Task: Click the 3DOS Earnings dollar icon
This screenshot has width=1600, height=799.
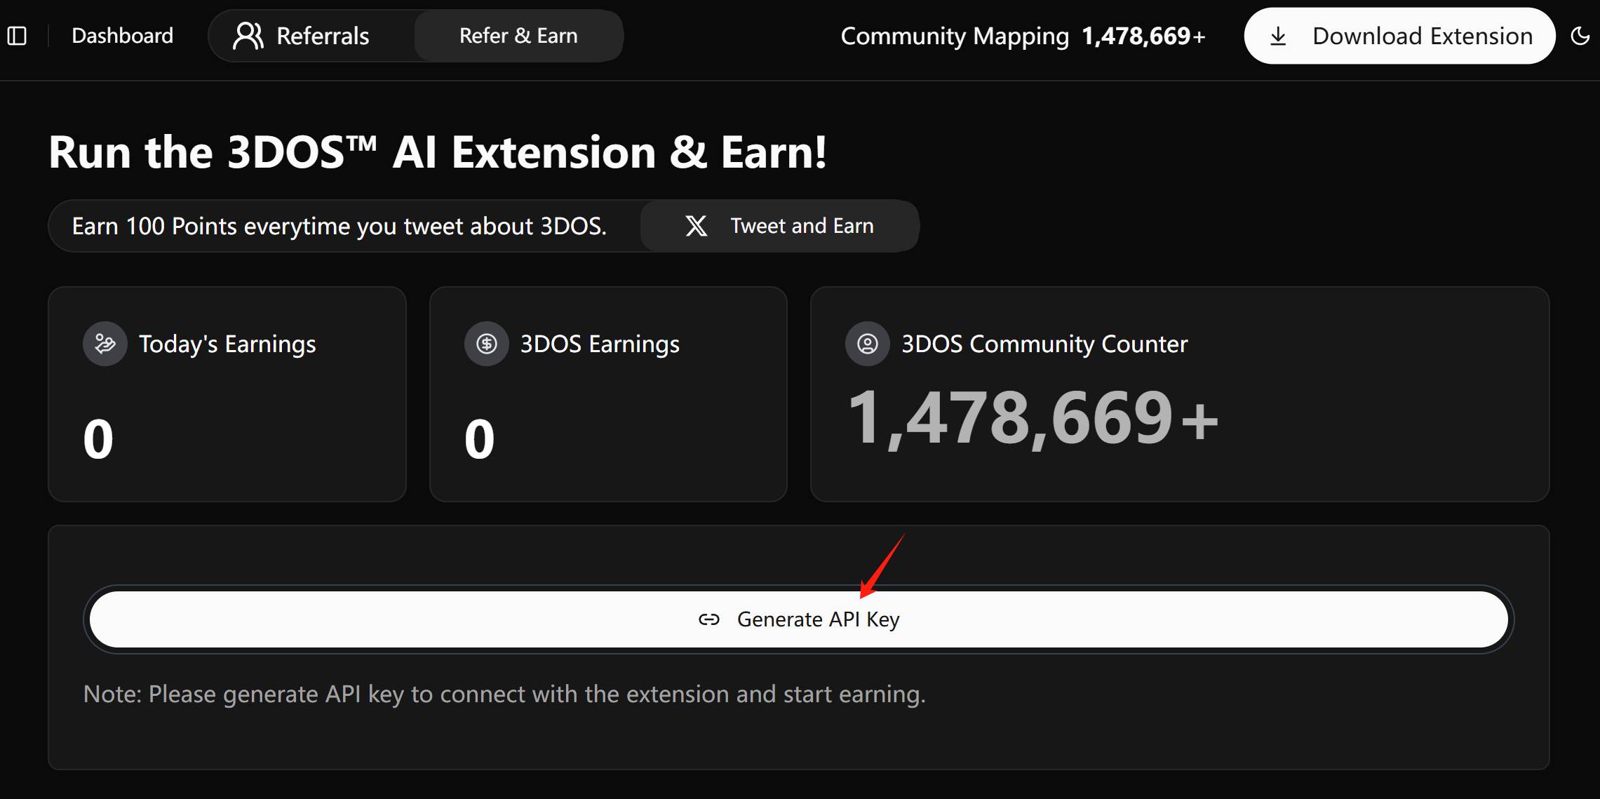Action: pos(487,344)
